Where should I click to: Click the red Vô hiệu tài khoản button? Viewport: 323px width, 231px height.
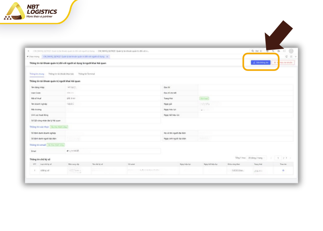(283, 62)
